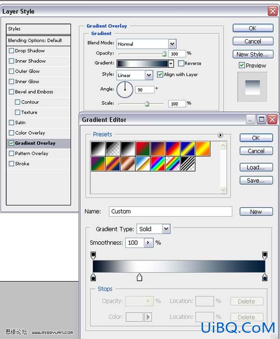This screenshot has width=280, height=339.
Task: Select the chrome gradient preset
Action: pos(143,164)
